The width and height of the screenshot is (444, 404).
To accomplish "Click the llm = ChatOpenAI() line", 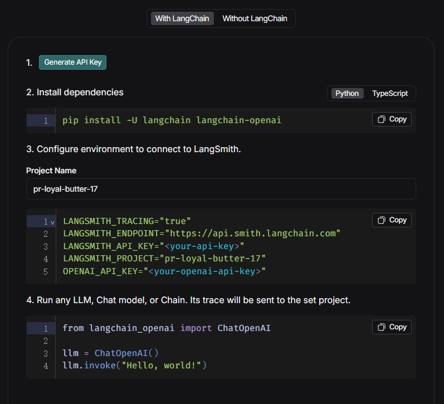I will point(110,353).
